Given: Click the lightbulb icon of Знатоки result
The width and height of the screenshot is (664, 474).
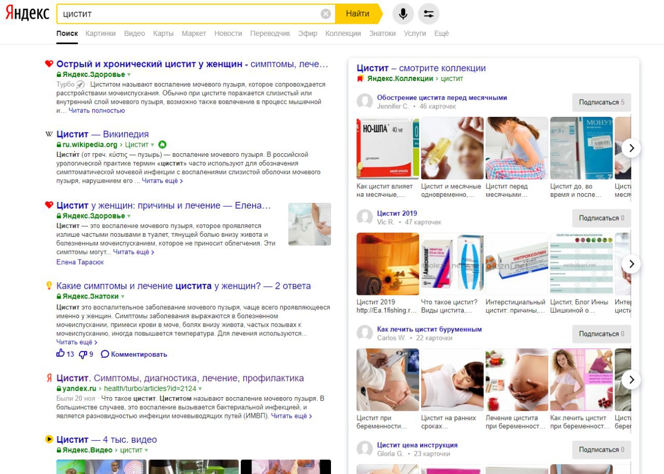Looking at the screenshot, I should (49, 286).
